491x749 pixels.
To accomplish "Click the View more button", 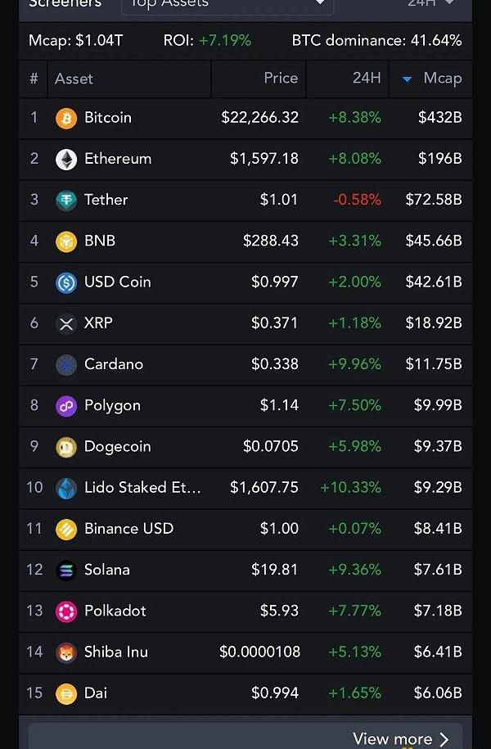I will (401, 738).
